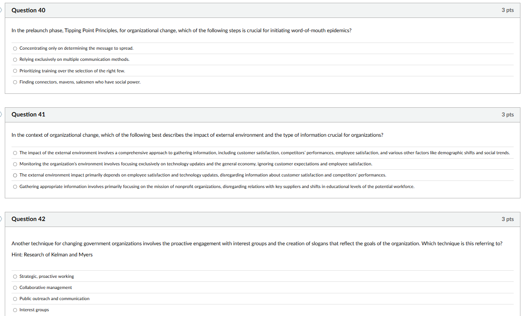Select 'Public outreach and communication'
Viewport: 526px width, 316px height.
(15, 299)
